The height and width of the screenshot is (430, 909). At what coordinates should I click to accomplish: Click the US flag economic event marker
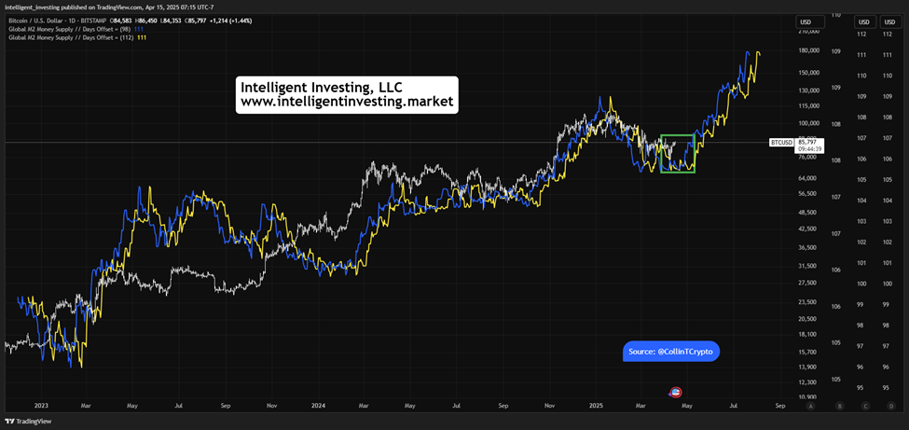click(675, 393)
